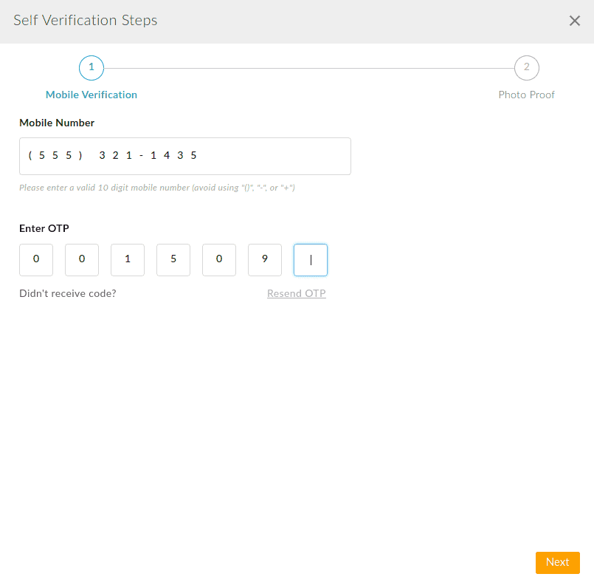Click the OTP box containing digit 5
The width and height of the screenshot is (594, 588).
pos(173,259)
